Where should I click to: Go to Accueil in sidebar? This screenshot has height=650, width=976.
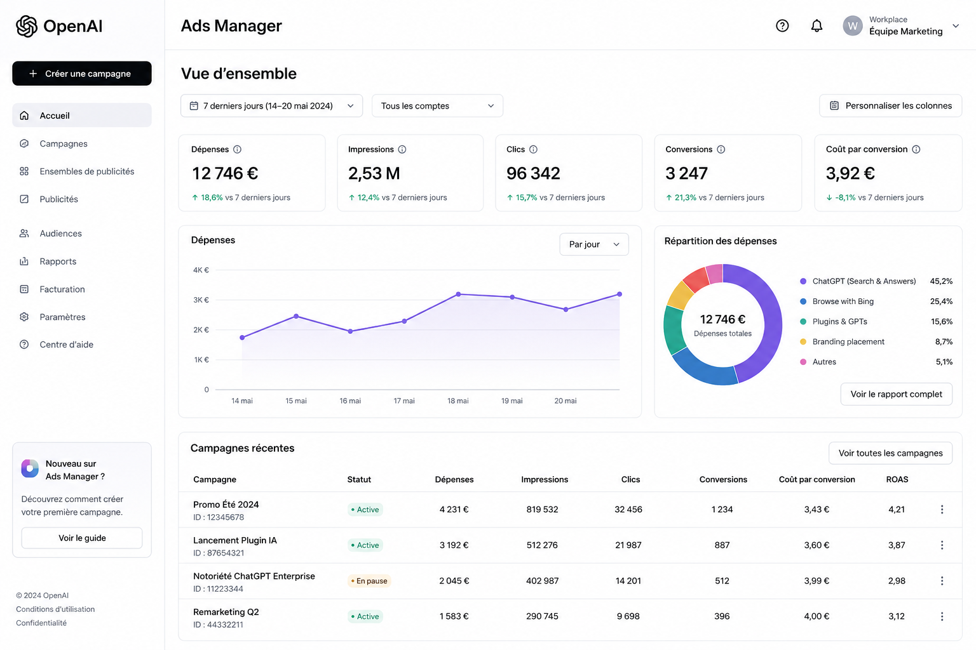coord(82,116)
